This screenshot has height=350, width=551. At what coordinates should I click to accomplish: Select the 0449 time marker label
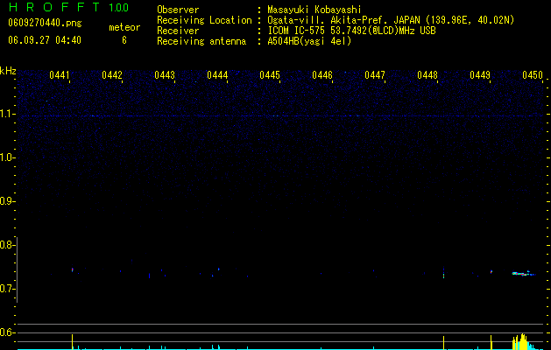(480, 75)
